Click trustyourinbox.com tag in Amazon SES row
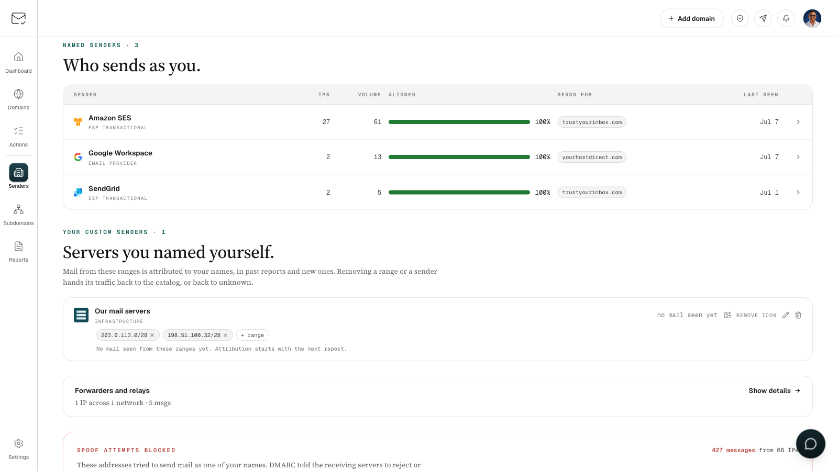 click(x=592, y=122)
